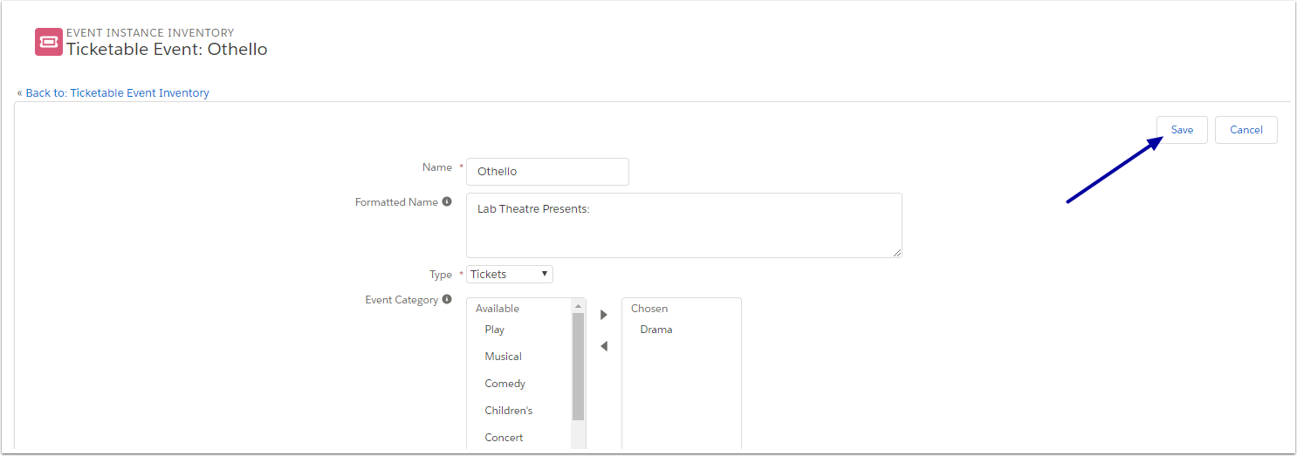Viewport: 1297px width, 456px height.
Task: Move category back to Available with left arrow
Action: (x=604, y=346)
